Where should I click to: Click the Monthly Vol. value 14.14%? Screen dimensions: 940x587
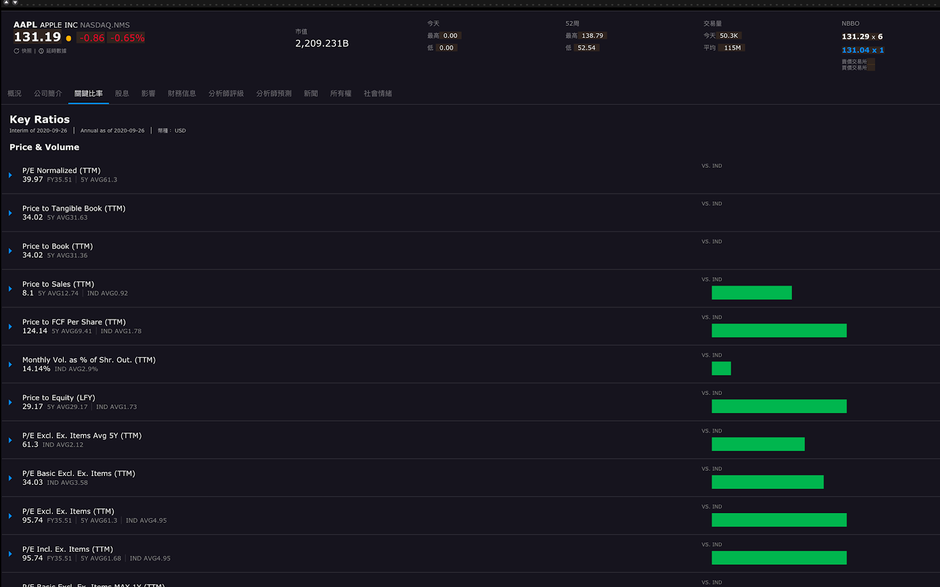36,369
